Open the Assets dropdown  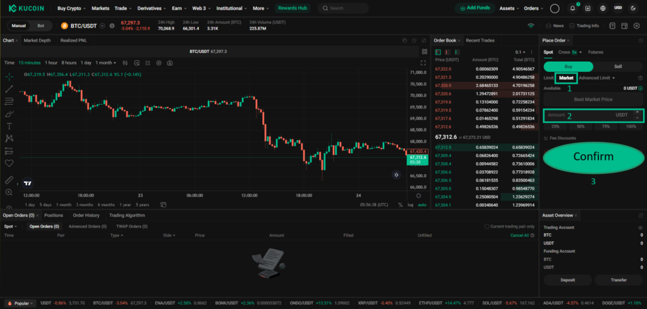click(509, 8)
